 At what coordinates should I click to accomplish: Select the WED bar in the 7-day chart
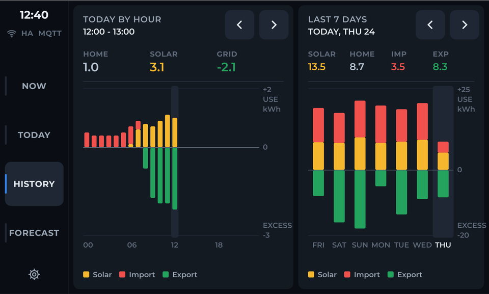click(422, 151)
